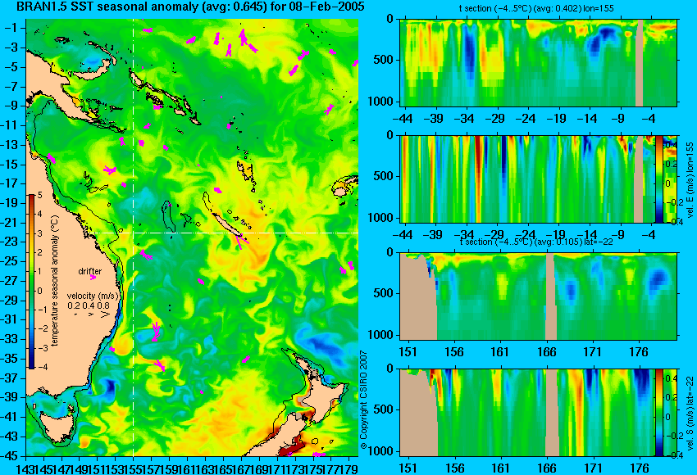
Task: Click the '0' tick on temperature colorbar
Action: pyautogui.click(x=39, y=291)
